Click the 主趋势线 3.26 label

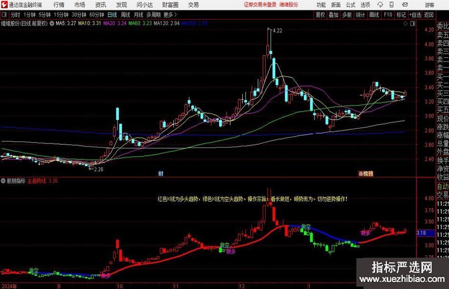[x=43, y=181]
